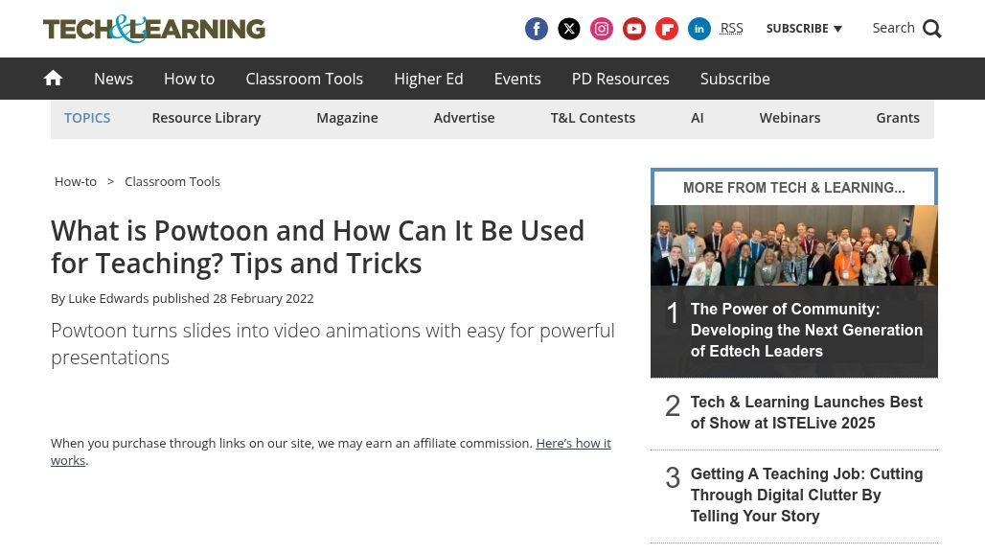Viewport: 985px width, 554px height.
Task: Open the Flipboard icon
Action: (667, 29)
